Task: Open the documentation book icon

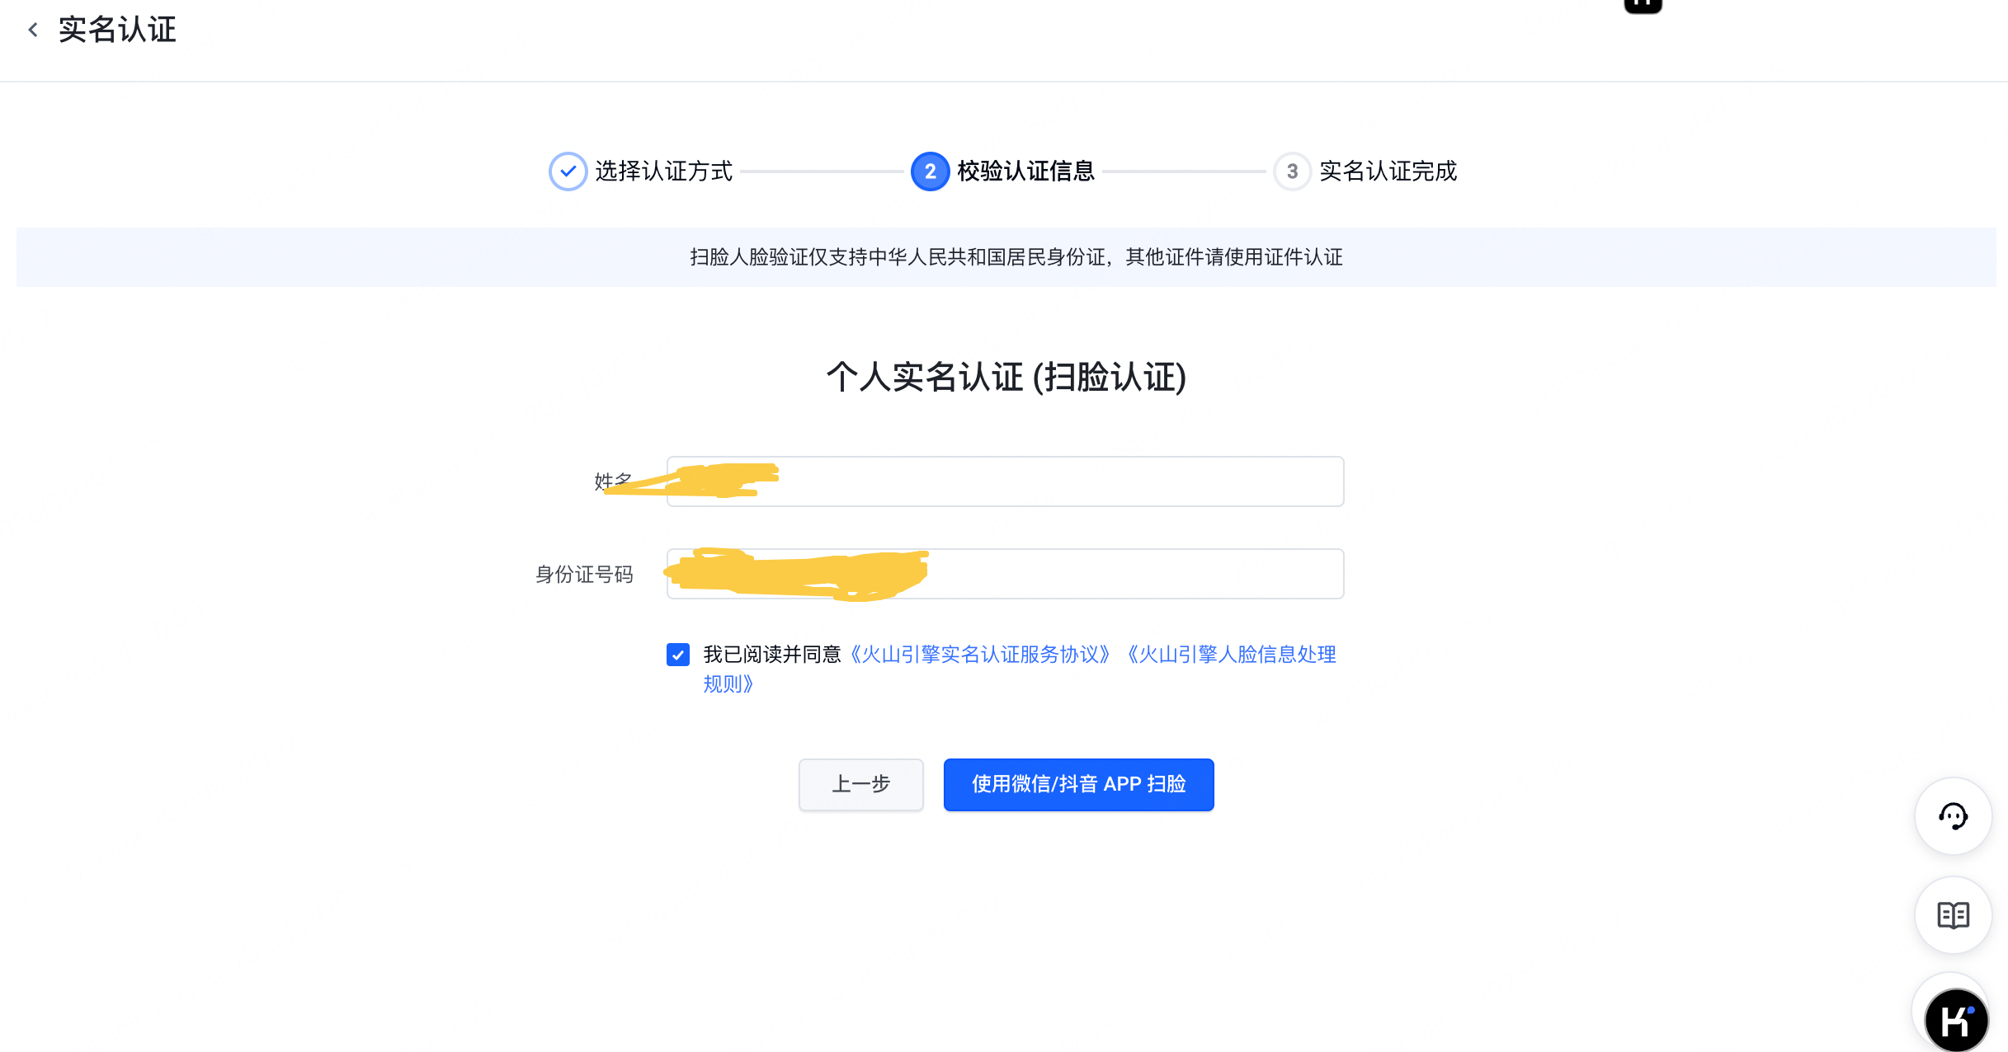Action: click(x=1953, y=915)
